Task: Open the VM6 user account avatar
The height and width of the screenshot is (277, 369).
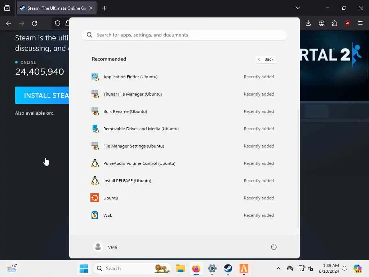Action: (98, 247)
